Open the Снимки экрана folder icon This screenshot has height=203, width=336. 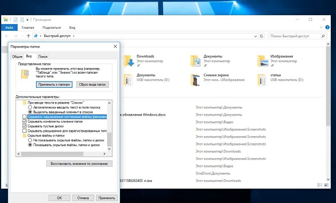(195, 80)
